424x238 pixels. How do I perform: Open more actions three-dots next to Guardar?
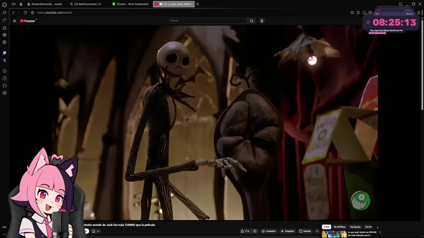click(317, 231)
